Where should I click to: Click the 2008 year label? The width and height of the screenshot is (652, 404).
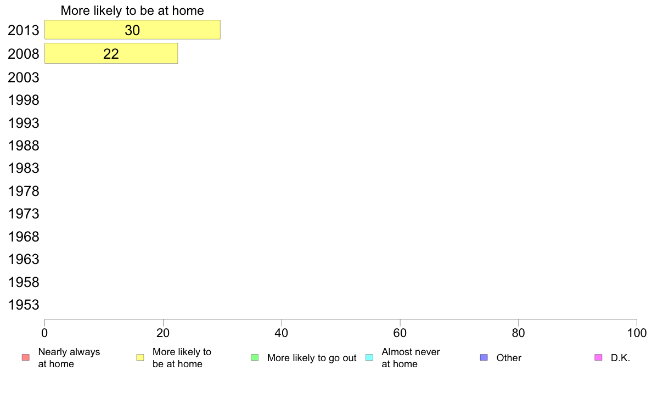[23, 54]
